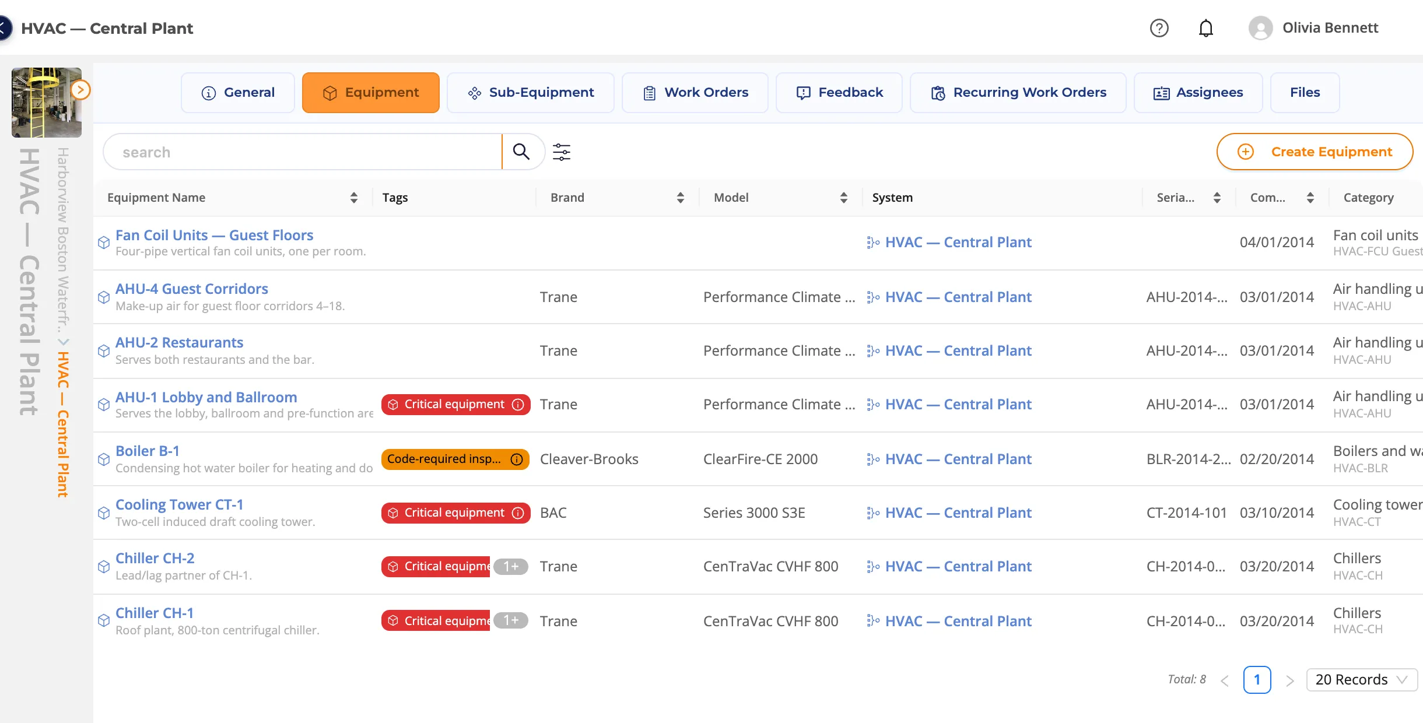Sort by Model column
This screenshot has height=723, width=1423.
(843, 198)
